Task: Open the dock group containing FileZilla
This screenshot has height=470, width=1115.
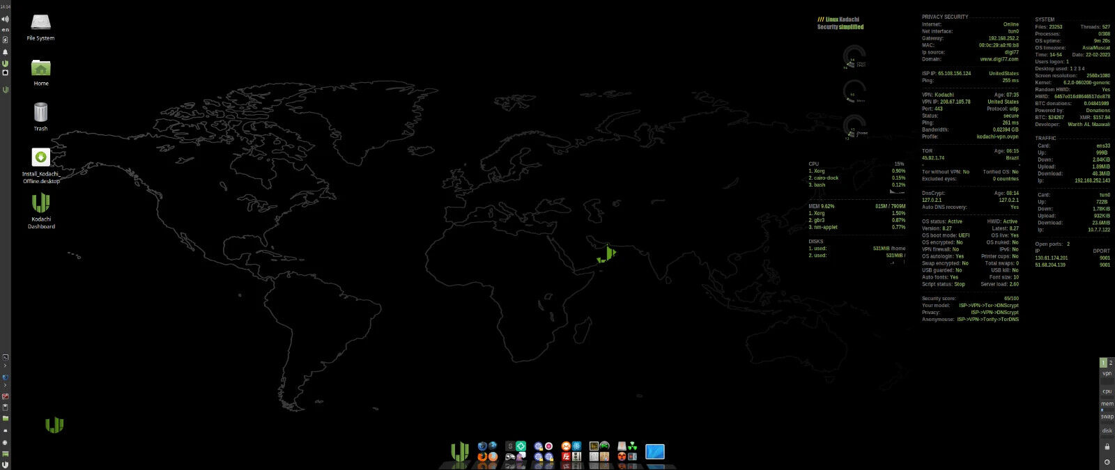Action: click(571, 451)
